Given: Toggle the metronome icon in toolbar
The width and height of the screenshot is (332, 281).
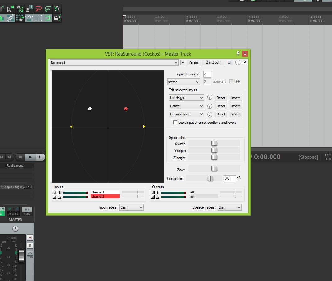Looking at the screenshot, I should pos(57,9).
